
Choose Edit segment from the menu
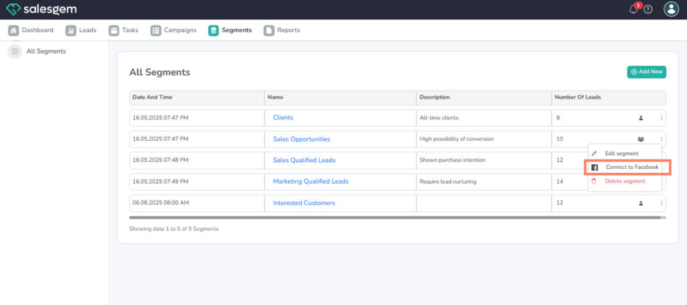(x=621, y=154)
